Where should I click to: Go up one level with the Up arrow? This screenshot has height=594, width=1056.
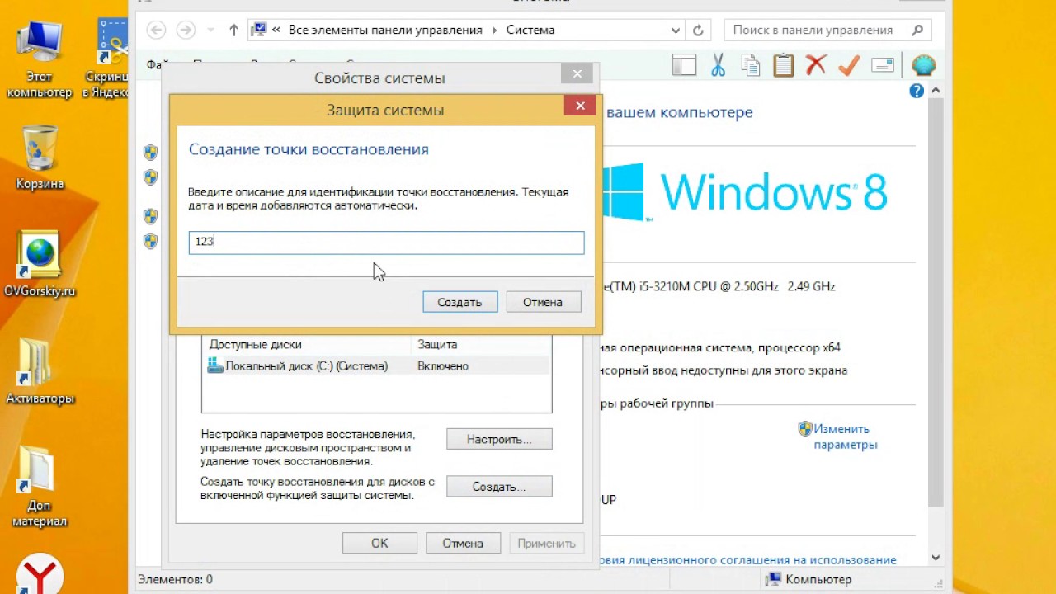click(x=233, y=31)
